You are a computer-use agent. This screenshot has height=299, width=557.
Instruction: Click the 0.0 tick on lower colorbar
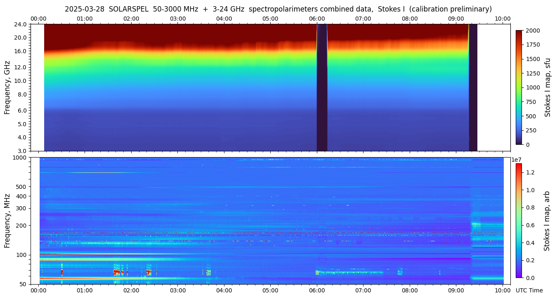pyautogui.click(x=531, y=278)
